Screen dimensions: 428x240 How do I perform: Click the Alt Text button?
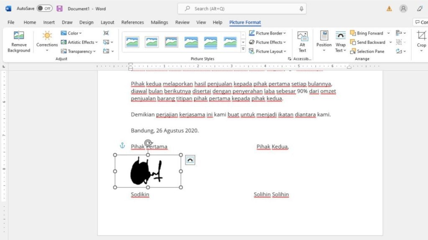pos(302,42)
